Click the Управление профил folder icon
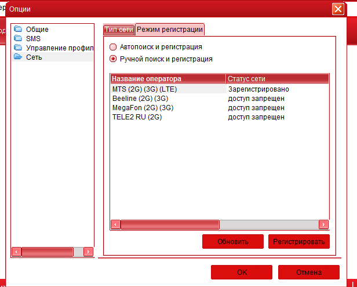The width and height of the screenshot is (357, 287). tap(18, 48)
